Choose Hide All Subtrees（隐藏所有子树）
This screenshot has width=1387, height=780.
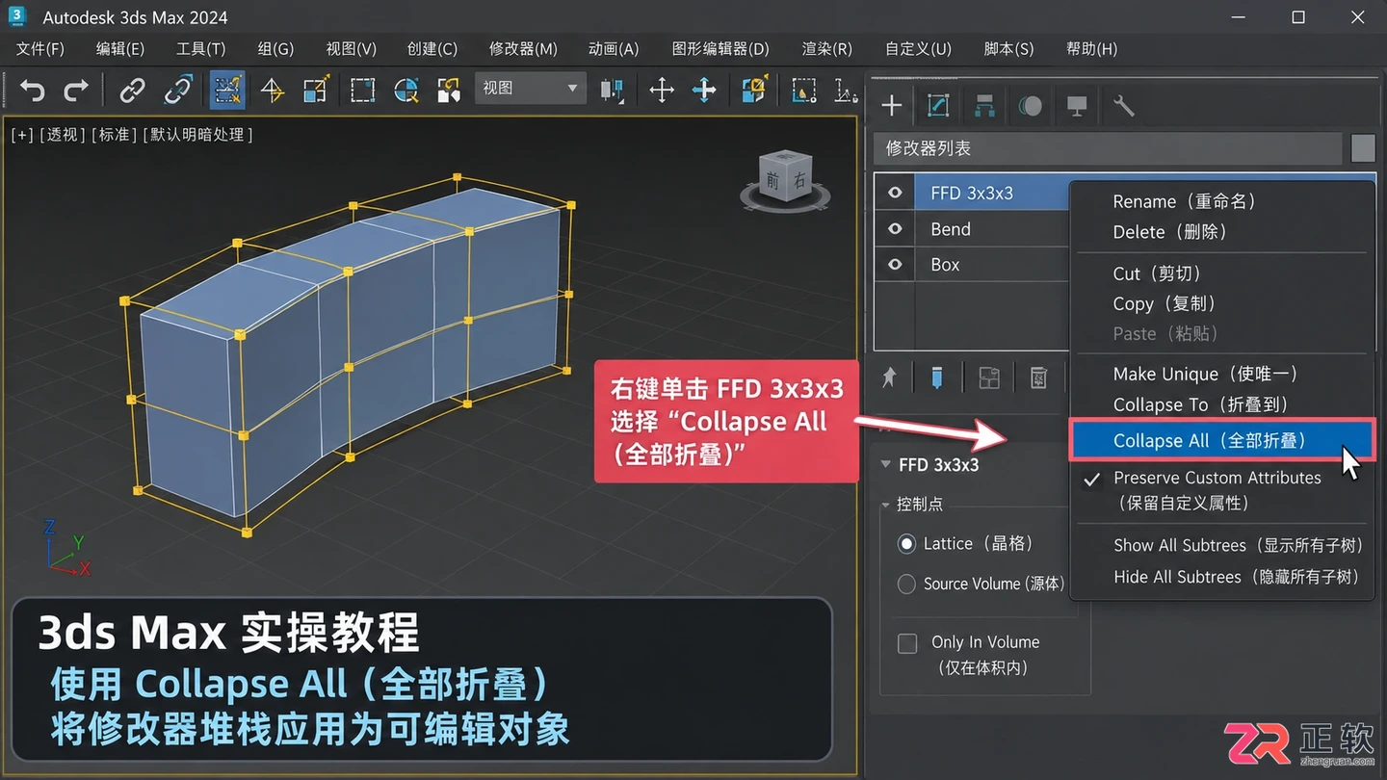1221,577
